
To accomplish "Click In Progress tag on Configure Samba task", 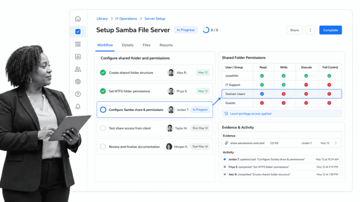I will point(200,110).
